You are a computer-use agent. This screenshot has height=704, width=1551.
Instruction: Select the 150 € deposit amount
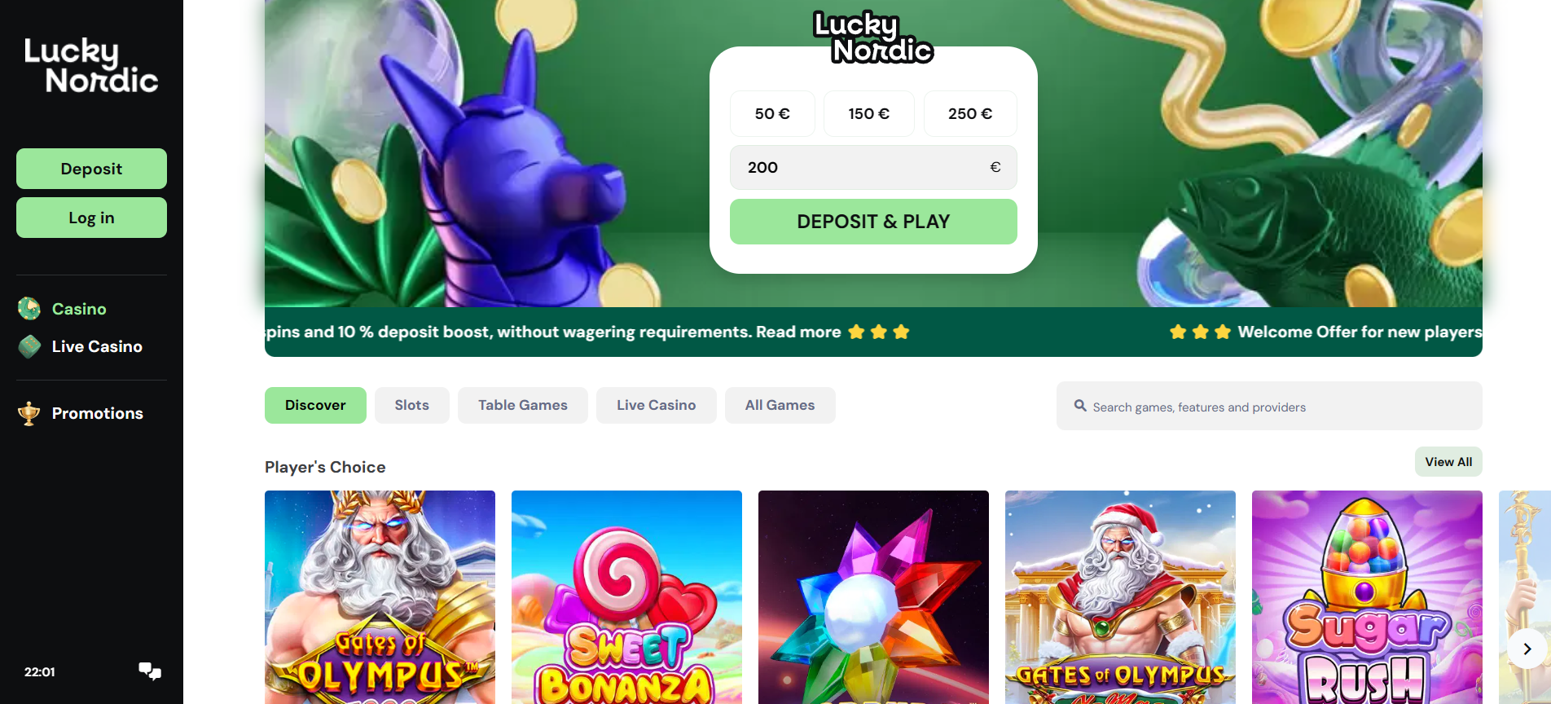tap(868, 113)
